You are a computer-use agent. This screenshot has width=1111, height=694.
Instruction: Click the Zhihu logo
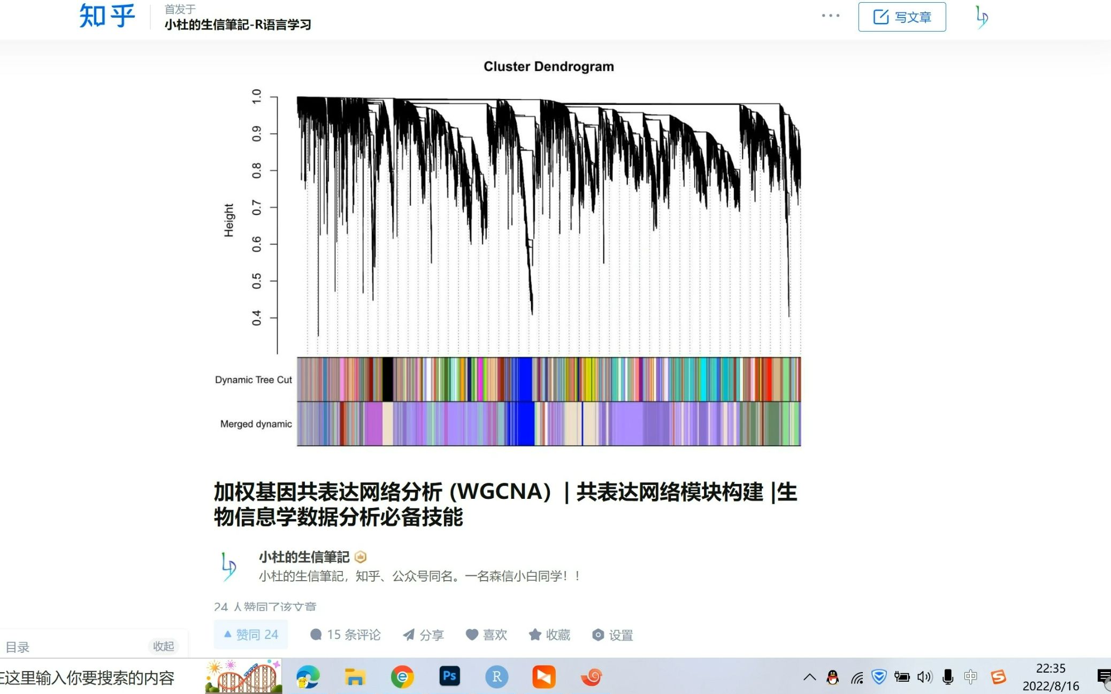(x=106, y=16)
